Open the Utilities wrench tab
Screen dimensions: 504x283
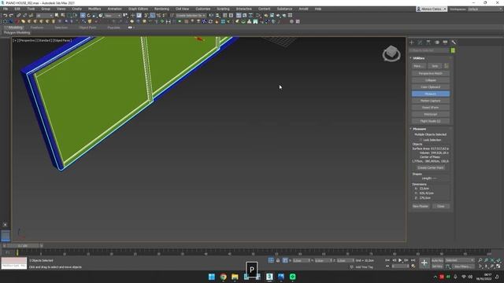tap(454, 42)
